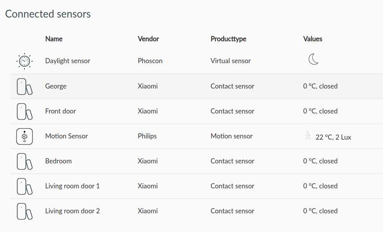Click the Name column header

pyautogui.click(x=54, y=39)
